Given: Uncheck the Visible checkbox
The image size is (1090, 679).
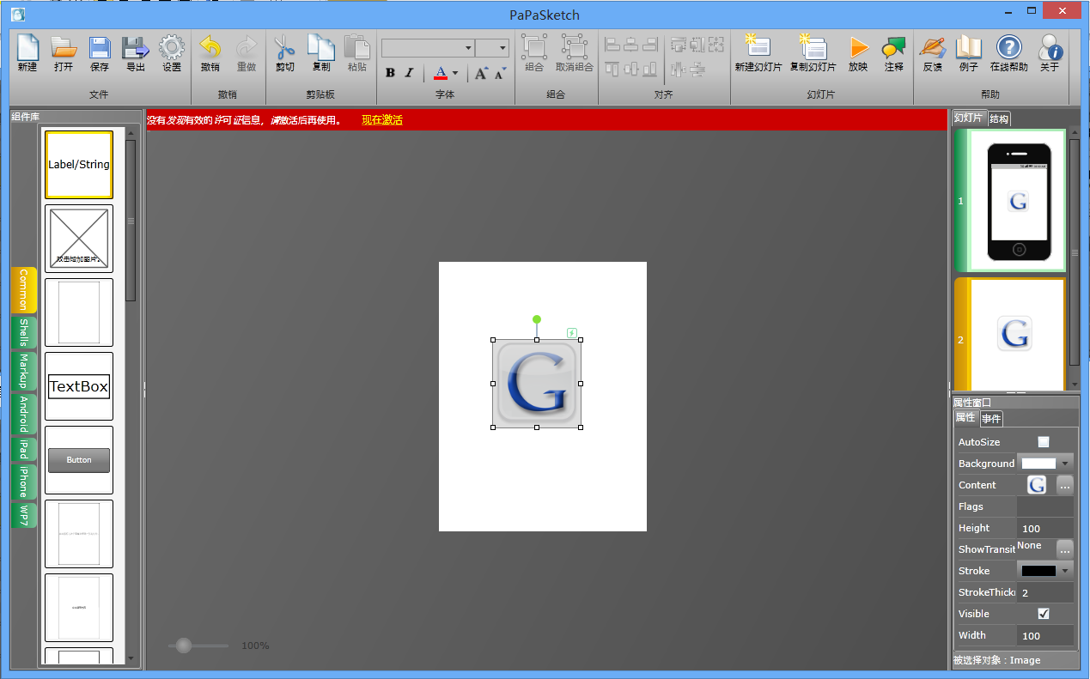Looking at the screenshot, I should point(1044,614).
